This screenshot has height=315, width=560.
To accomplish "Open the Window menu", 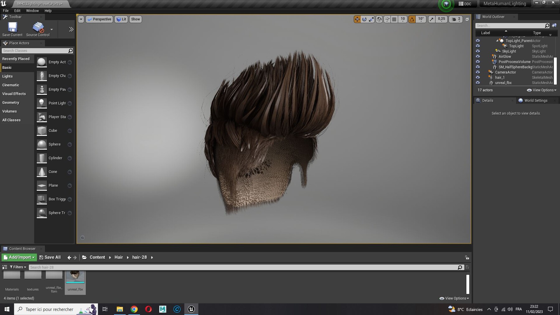I will pos(32,11).
